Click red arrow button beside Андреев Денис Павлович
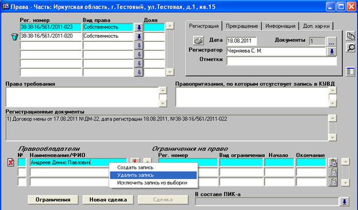This screenshot has width=358, height=210. pyautogui.click(x=134, y=161)
